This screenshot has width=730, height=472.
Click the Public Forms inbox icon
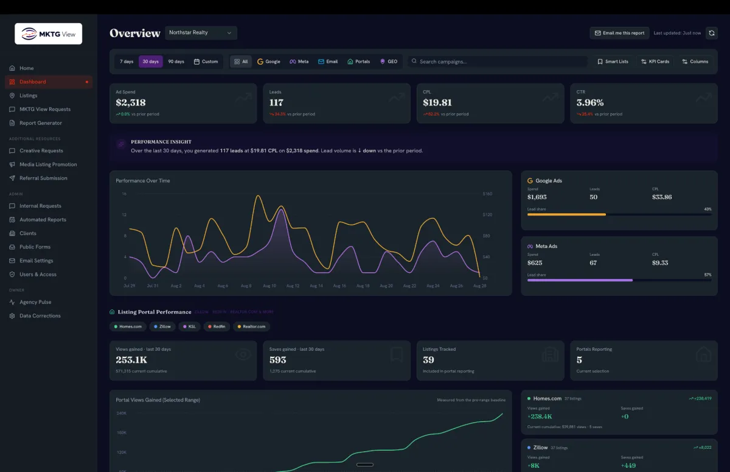[12, 247]
